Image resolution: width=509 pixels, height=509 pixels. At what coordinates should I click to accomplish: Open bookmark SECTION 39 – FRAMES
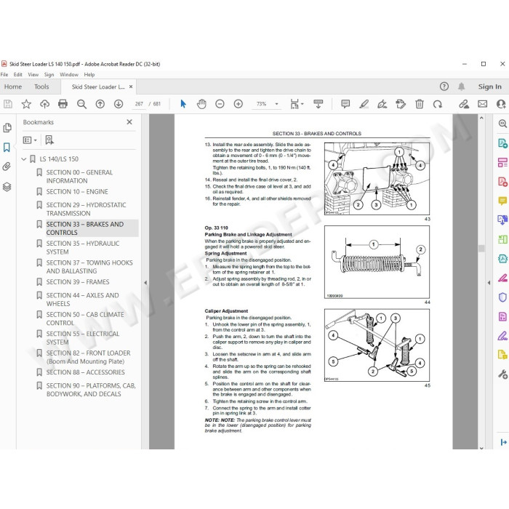(x=78, y=282)
